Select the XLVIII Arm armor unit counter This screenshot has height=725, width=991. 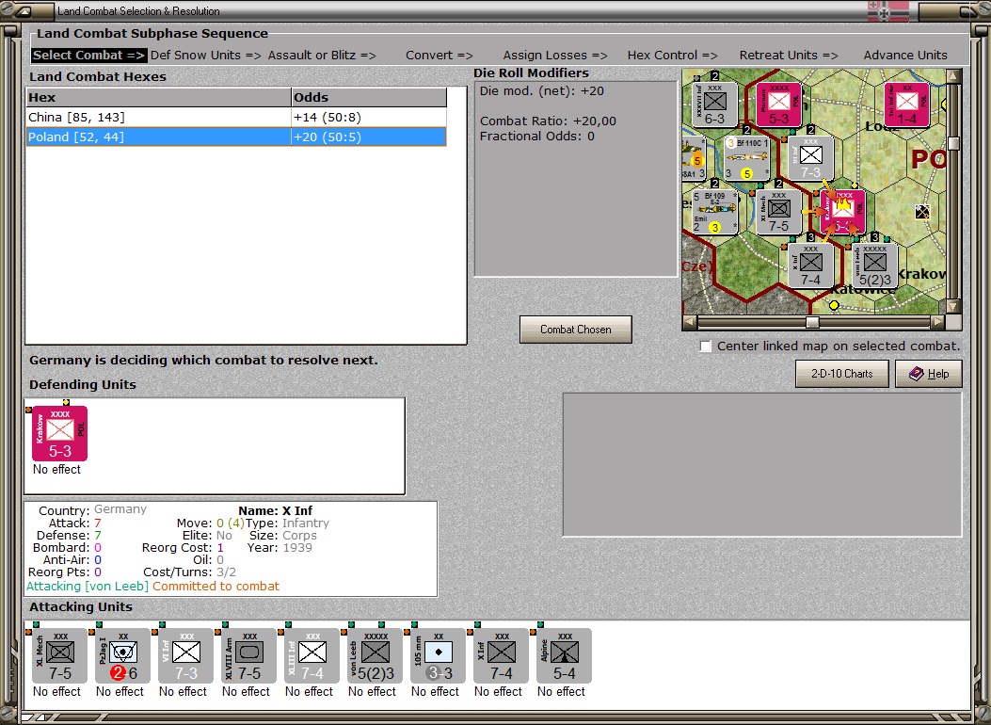249,655
